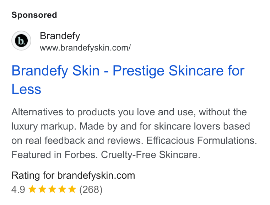Click the Efficacious Formulations text
The width and height of the screenshot is (270, 205).
coord(202,141)
